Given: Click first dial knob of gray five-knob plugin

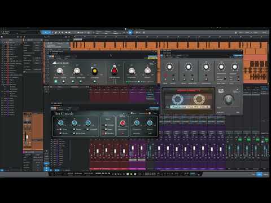Looking at the screenshot, I should pyautogui.click(x=169, y=67).
